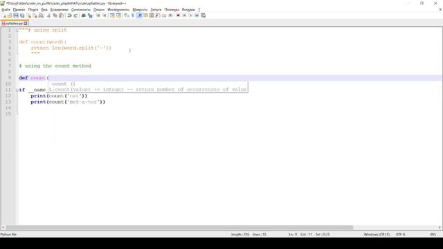Open the Кодировки menu
The width and height of the screenshot is (443, 249).
click(60, 10)
